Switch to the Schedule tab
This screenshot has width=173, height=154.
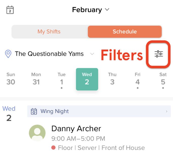pyautogui.click(x=125, y=32)
